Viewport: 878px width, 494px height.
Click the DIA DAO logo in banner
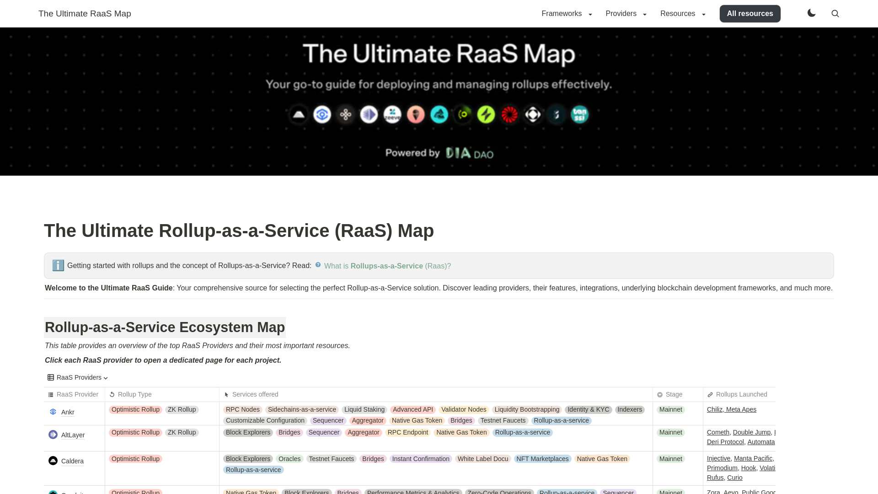click(470, 153)
